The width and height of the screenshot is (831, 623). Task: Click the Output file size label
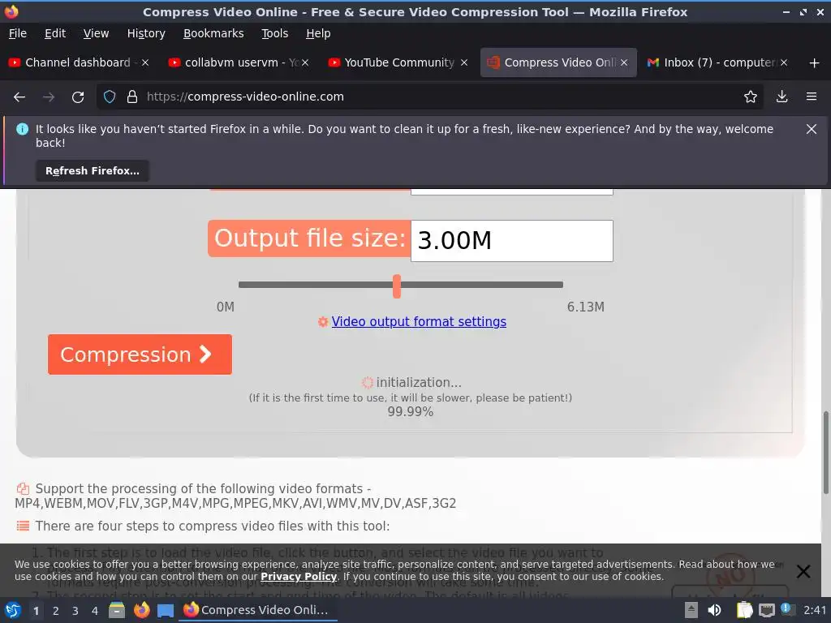(309, 238)
